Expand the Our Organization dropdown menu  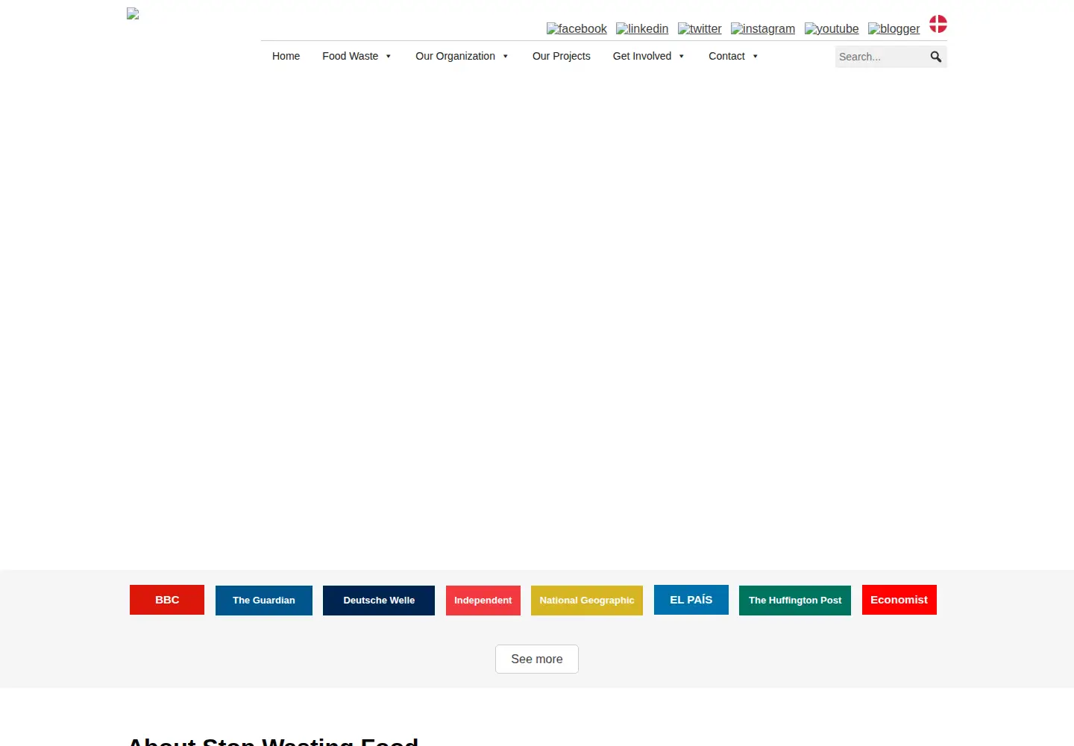[x=462, y=56]
